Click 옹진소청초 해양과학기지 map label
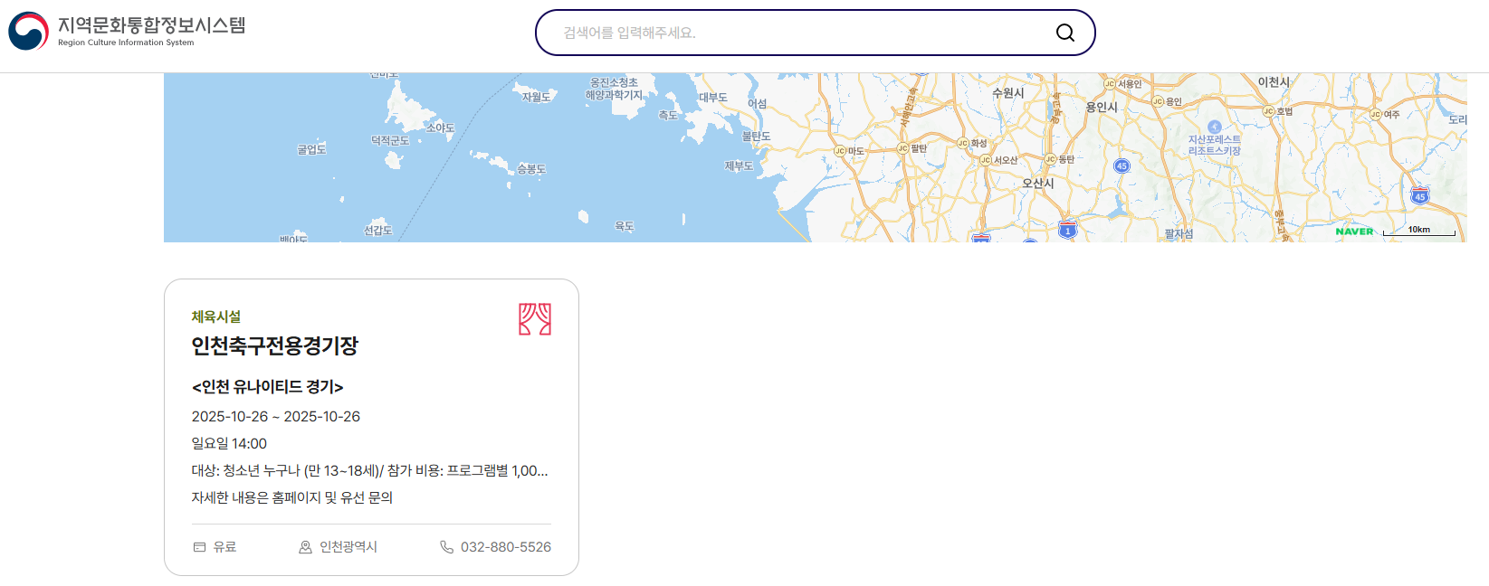The image size is (1489, 586). tap(614, 89)
